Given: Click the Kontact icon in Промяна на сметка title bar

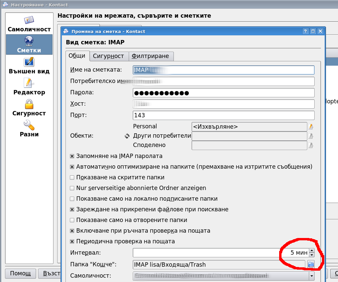Looking at the screenshot, I should [66, 31].
